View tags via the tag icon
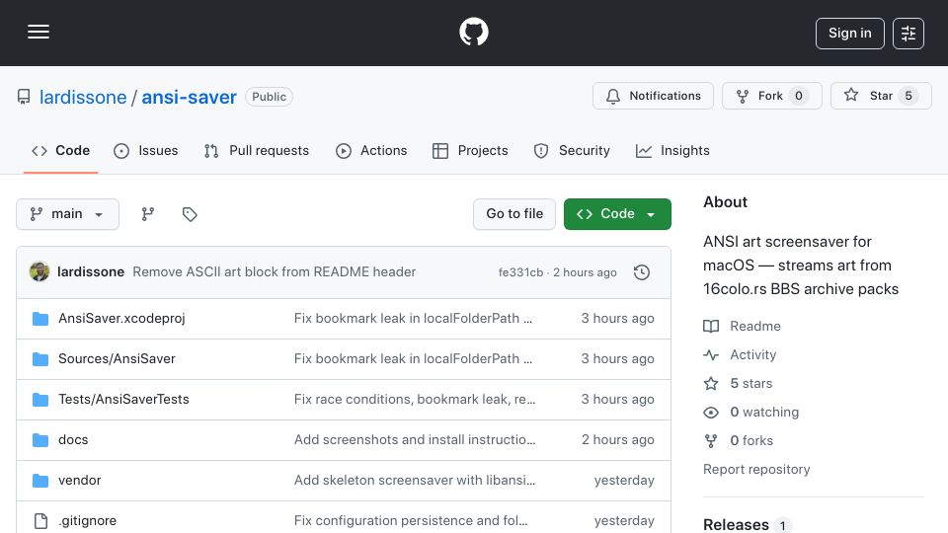Screen dimensions: 948x533 pos(190,214)
